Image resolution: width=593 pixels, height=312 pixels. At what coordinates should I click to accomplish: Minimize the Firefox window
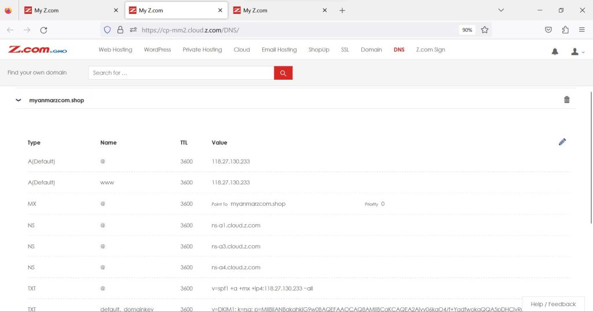pyautogui.click(x=540, y=10)
